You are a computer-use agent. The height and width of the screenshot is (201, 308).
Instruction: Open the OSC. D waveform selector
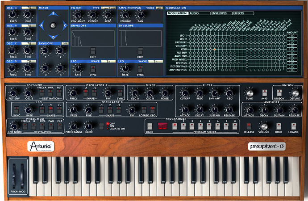29,61
